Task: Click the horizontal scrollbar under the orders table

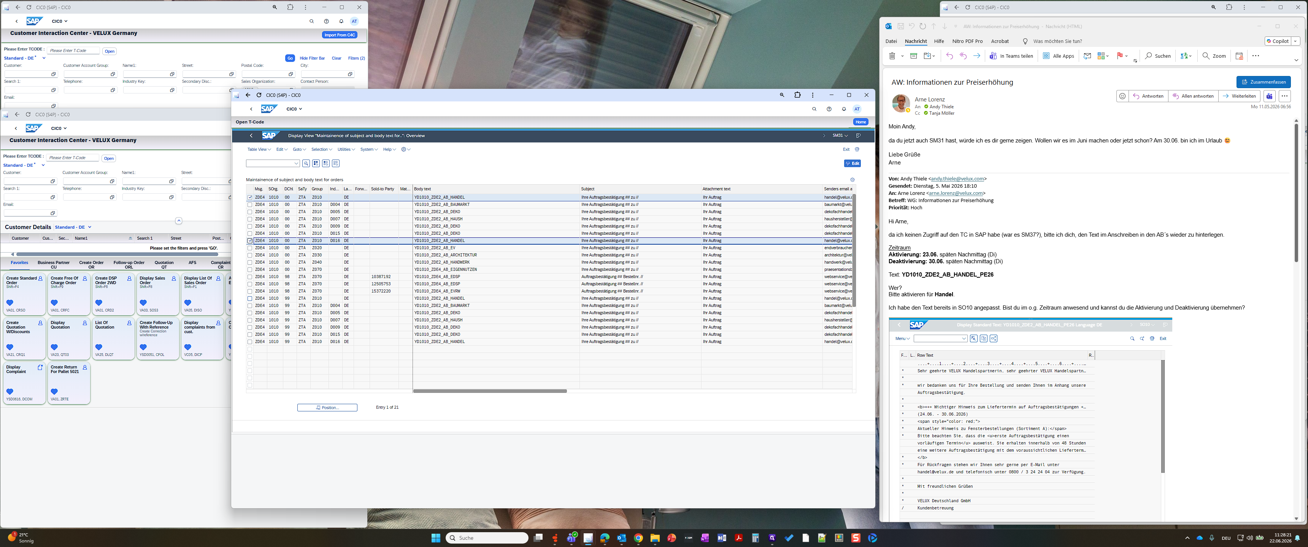Action: (x=490, y=391)
